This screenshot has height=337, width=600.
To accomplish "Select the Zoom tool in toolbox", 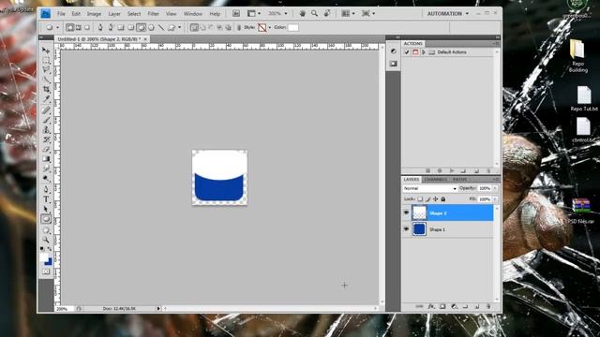I will pos(46,240).
